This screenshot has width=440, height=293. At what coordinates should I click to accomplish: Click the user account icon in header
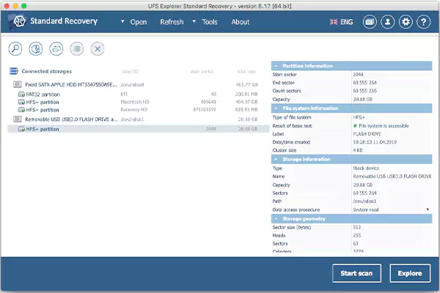(389, 22)
